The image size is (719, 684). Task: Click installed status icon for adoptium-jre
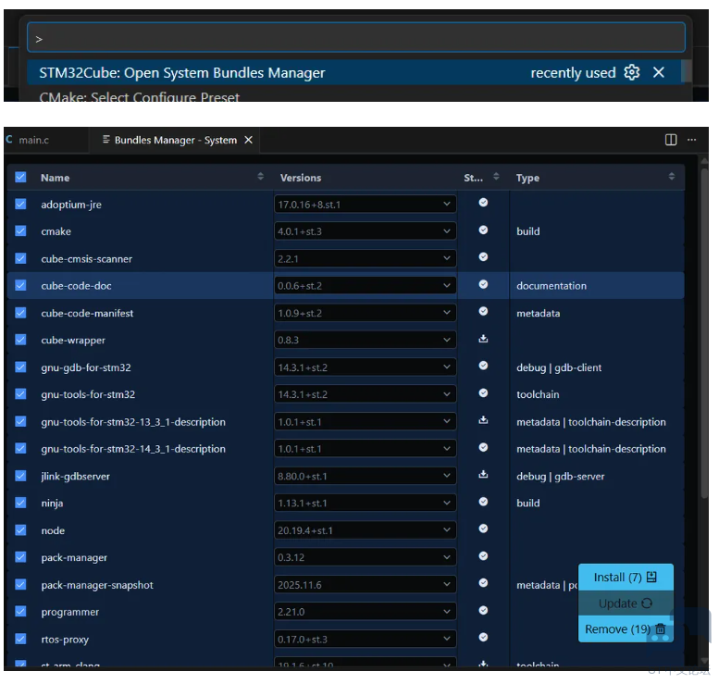pos(483,203)
